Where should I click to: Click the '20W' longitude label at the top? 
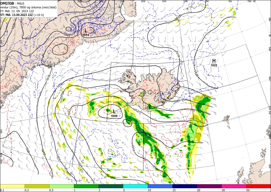pos(143,1)
